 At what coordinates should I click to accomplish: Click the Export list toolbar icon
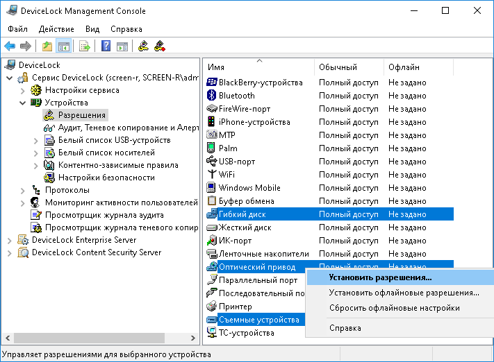point(85,46)
